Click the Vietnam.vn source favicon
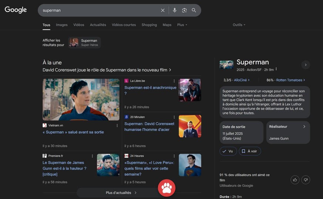Viewport: 323px width, 199px height. coord(44,126)
